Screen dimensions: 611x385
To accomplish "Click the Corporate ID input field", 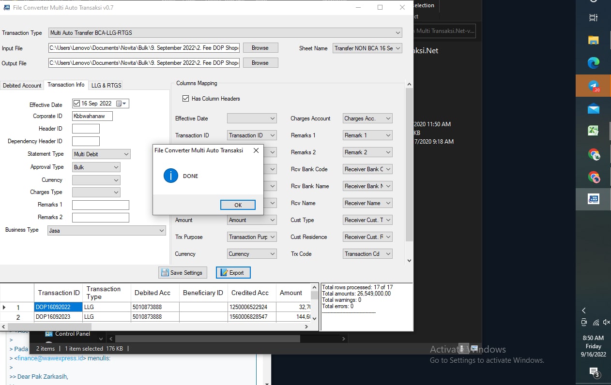I will pyautogui.click(x=92, y=116).
